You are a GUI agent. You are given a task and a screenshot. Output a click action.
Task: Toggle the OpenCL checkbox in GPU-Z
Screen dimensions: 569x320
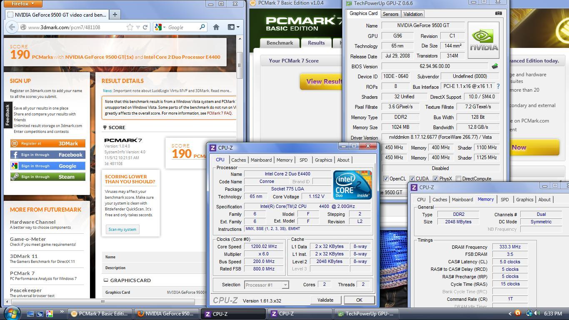tap(386, 179)
